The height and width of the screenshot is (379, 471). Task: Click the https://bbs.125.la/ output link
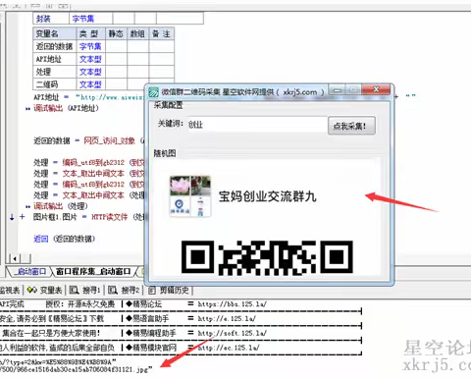pyautogui.click(x=233, y=304)
